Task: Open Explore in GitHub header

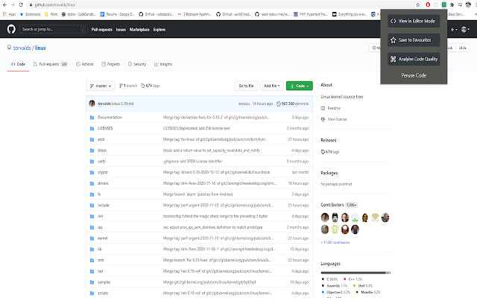Action: point(159,30)
